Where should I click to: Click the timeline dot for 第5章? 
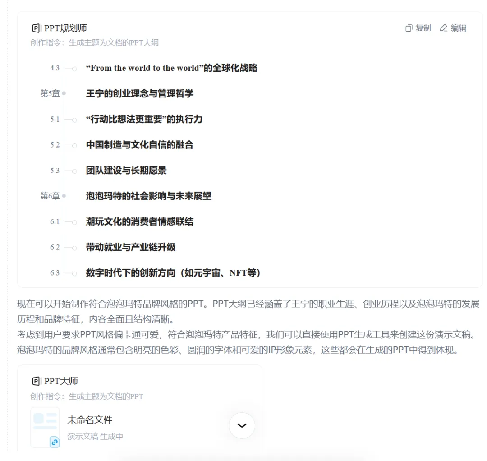click(64, 93)
